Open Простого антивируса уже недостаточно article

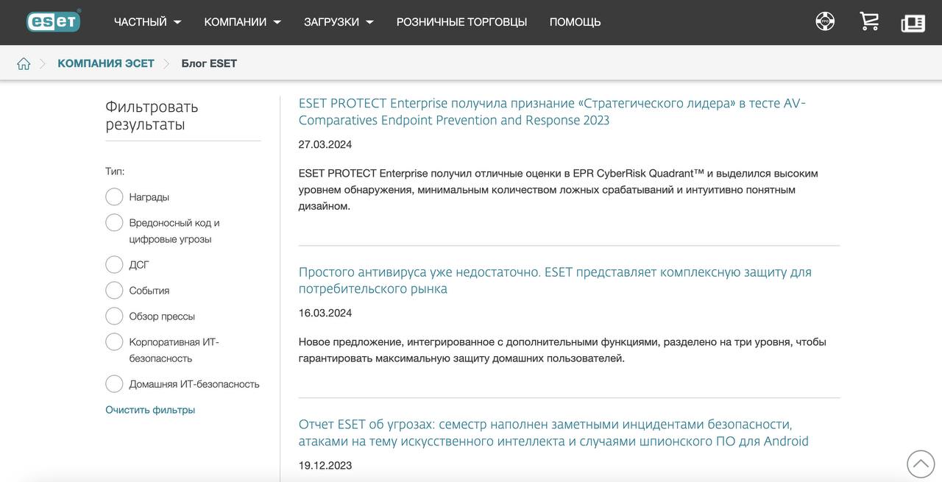click(555, 280)
